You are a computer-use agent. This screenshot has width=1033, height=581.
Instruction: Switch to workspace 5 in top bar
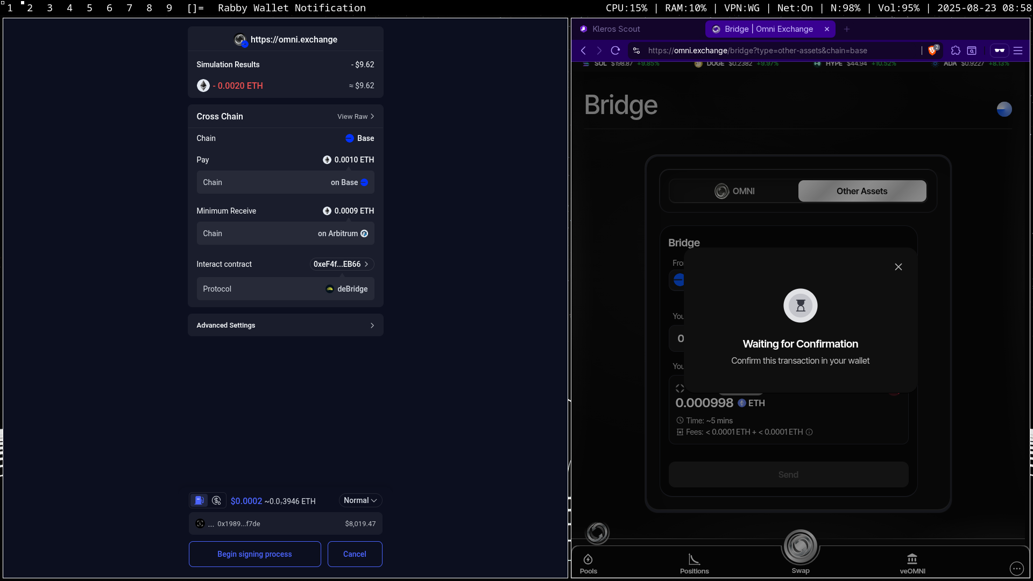89,8
